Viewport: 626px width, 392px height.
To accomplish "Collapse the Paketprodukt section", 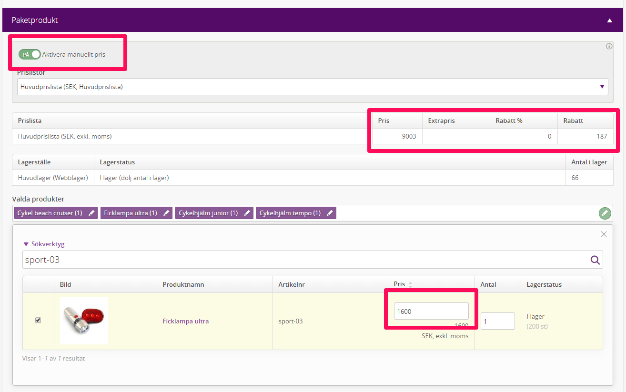I will 609,20.
